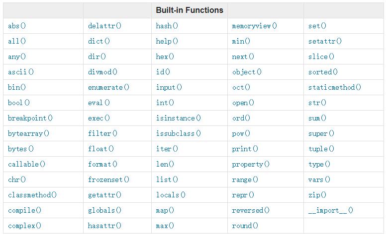The width and height of the screenshot is (389, 241).
Task: Select the issubclass() link
Action: (x=178, y=133)
